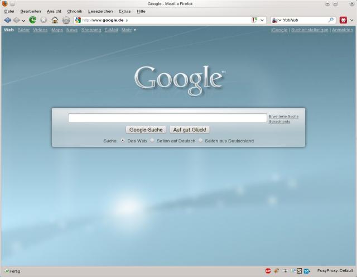
Task: Open the News link
Action: 72,30
